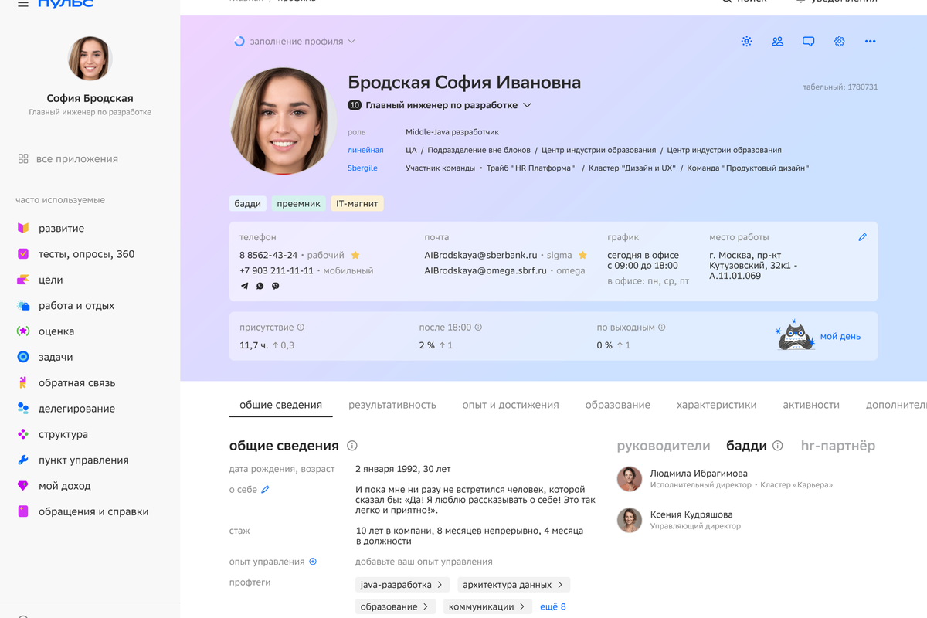
Task: Toggle favorite star next to work phone
Action: (x=355, y=255)
